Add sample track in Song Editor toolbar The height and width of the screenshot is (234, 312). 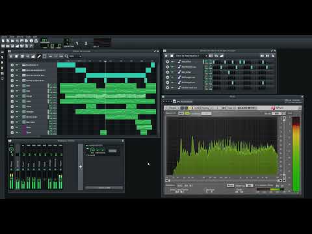pos(28,57)
